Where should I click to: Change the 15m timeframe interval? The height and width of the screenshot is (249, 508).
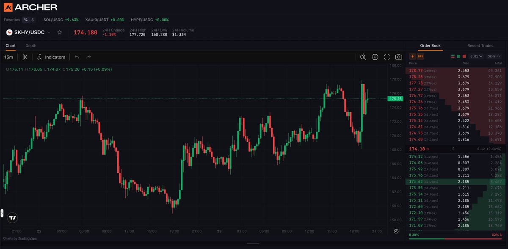tap(8, 57)
